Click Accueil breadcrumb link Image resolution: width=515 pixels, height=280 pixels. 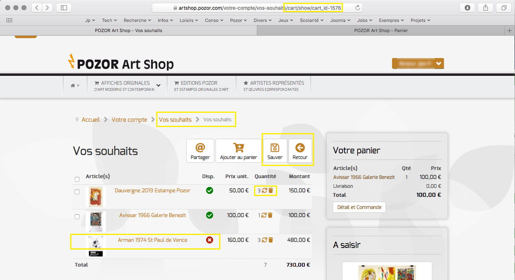(x=91, y=120)
